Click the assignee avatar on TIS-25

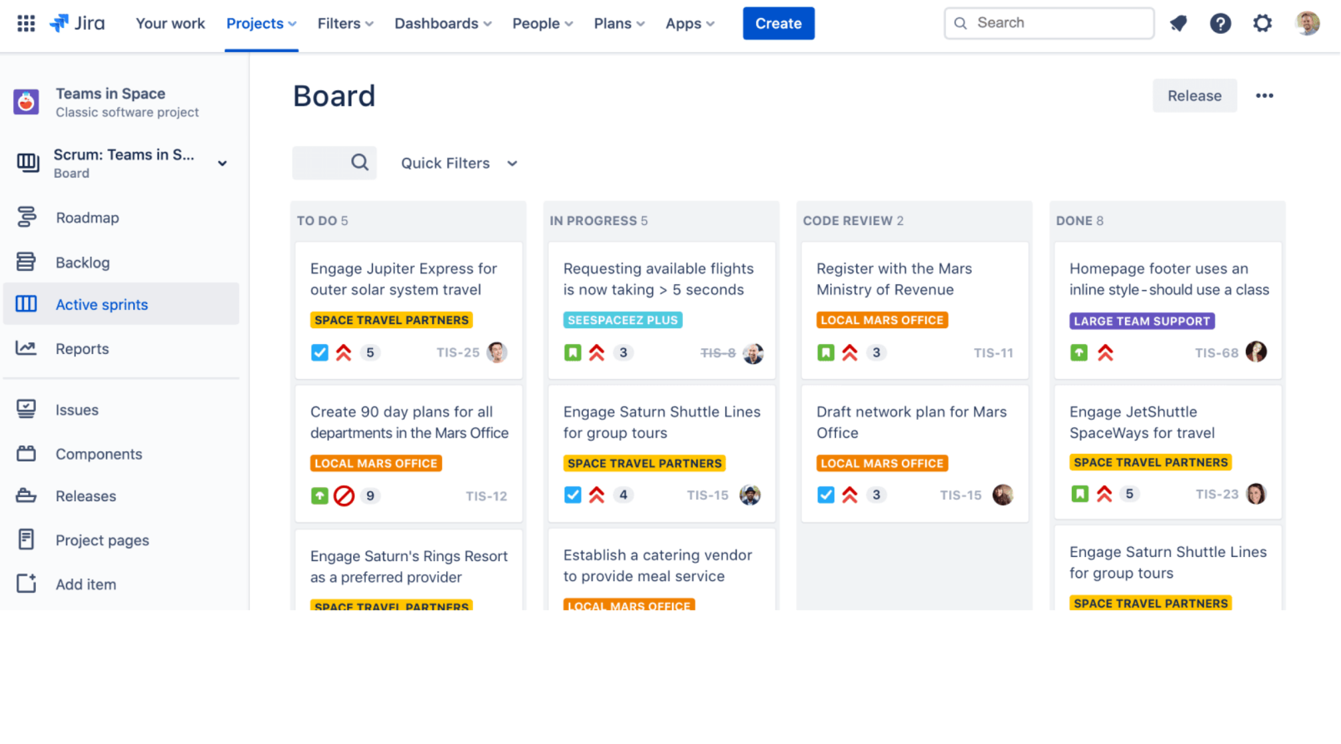pos(497,352)
